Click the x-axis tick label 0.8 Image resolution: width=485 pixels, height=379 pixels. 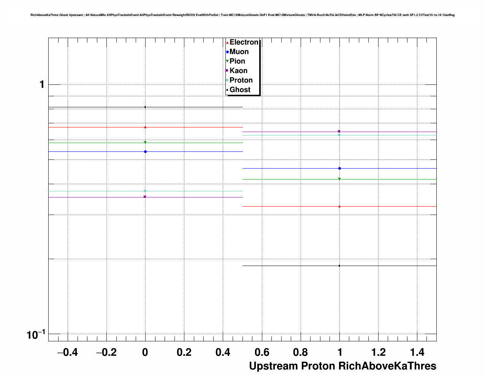tap(301, 352)
